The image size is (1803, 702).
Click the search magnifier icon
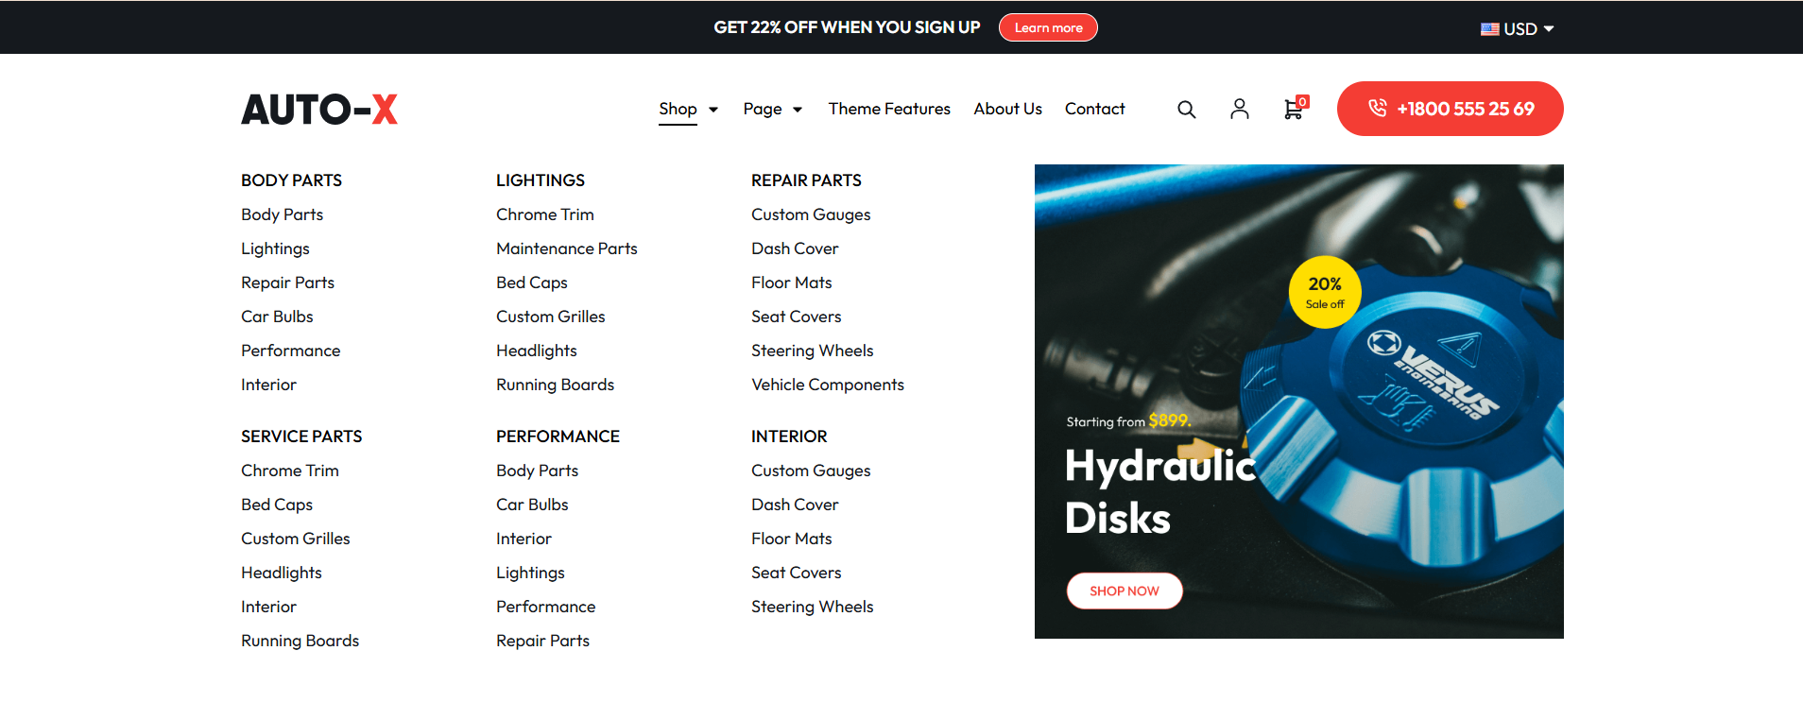(1186, 110)
